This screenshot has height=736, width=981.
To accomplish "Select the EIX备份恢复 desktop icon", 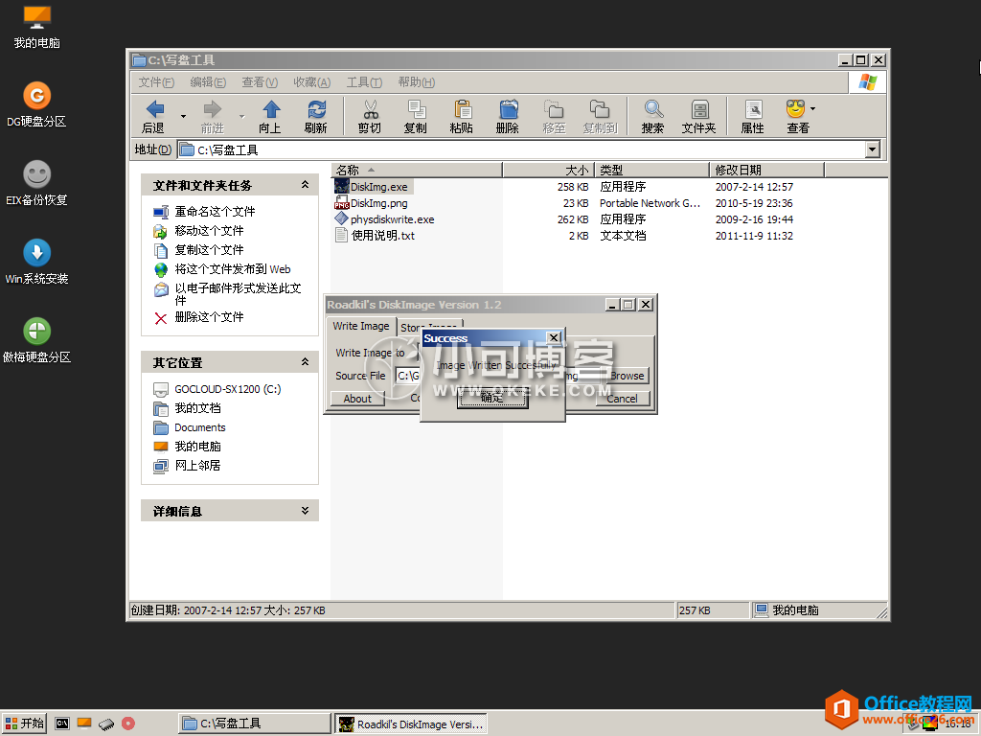I will [37, 183].
